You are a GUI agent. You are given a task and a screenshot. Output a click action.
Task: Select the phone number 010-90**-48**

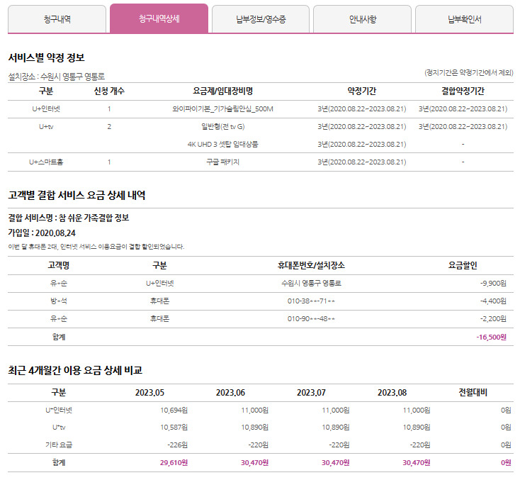pyautogui.click(x=311, y=319)
